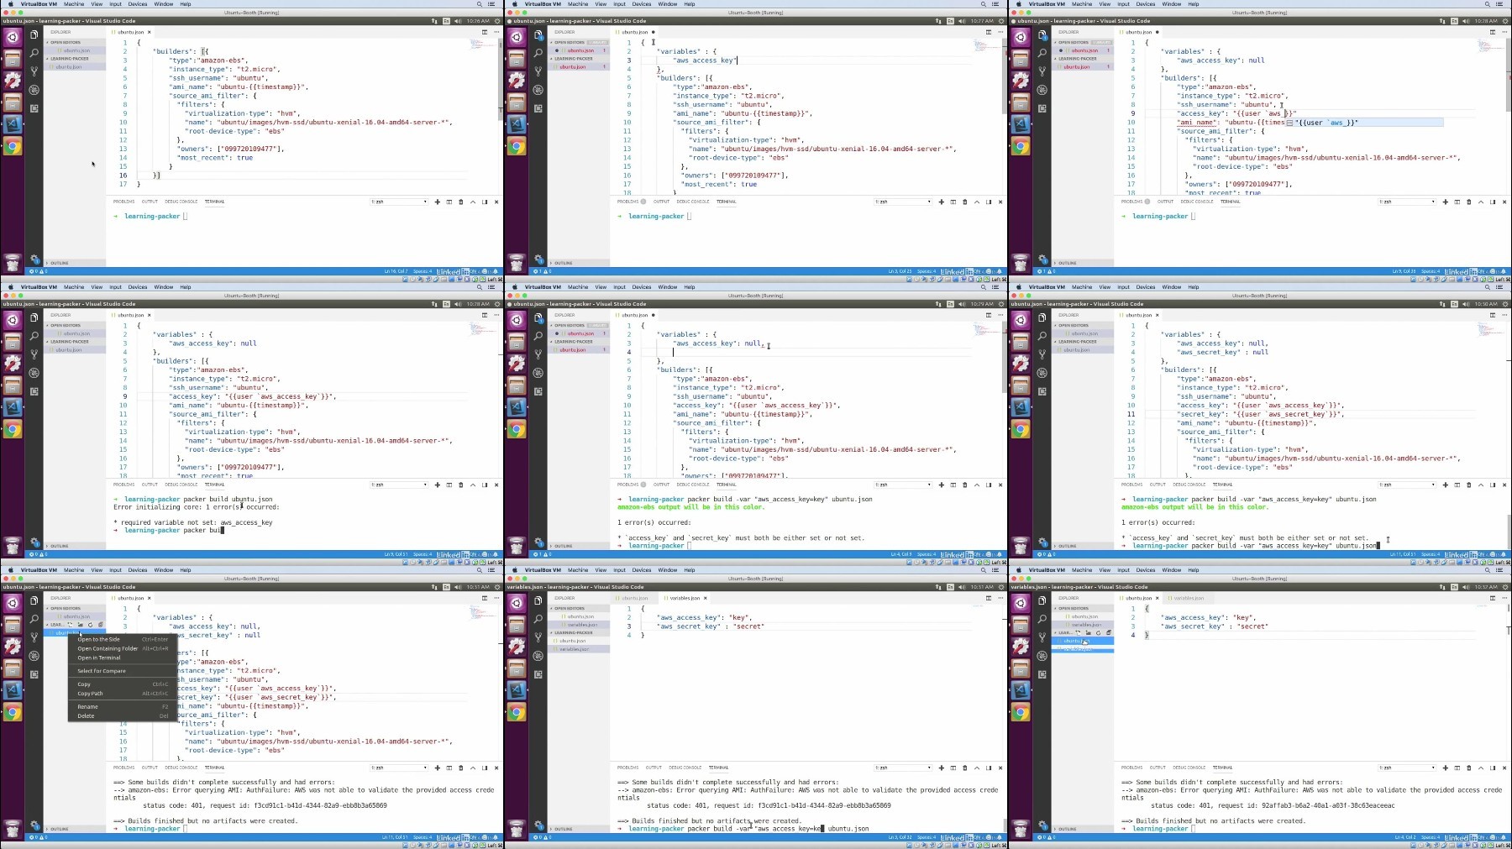Open Search view in the 10:26 AM frame

34,52
